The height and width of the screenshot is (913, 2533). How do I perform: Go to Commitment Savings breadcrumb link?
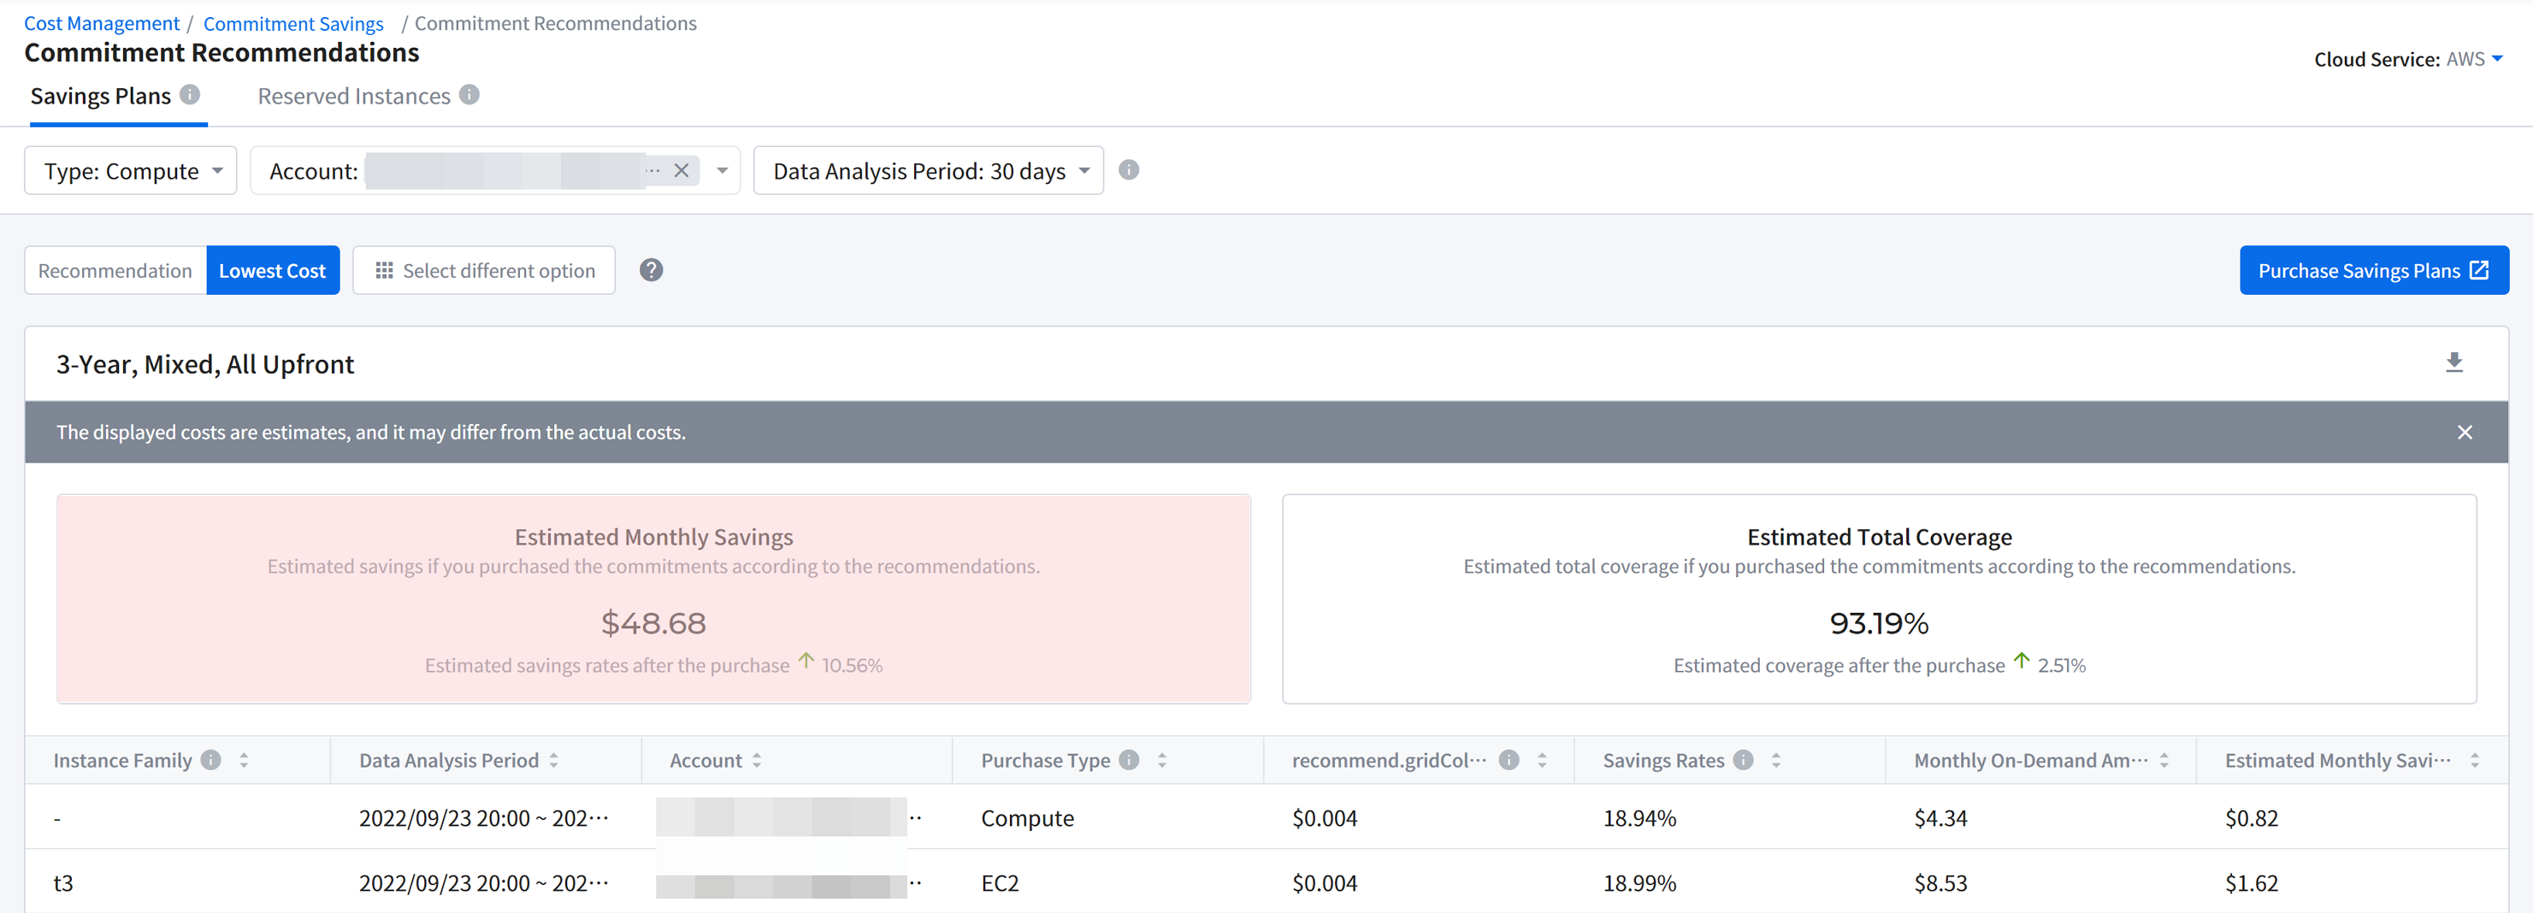(293, 24)
